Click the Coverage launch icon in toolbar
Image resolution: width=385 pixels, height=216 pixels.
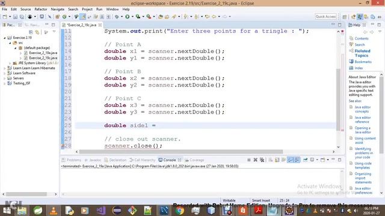click(x=138, y=17)
